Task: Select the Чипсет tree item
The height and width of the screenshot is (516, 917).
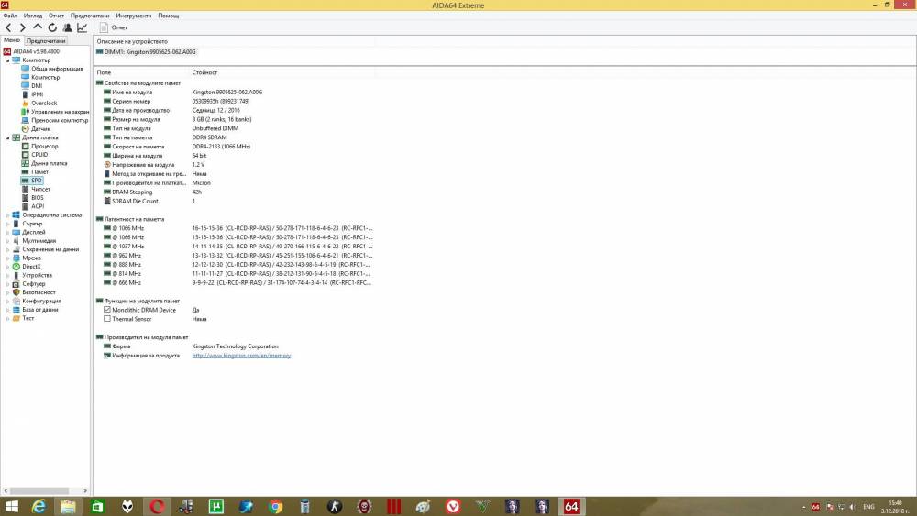Action: [40, 190]
